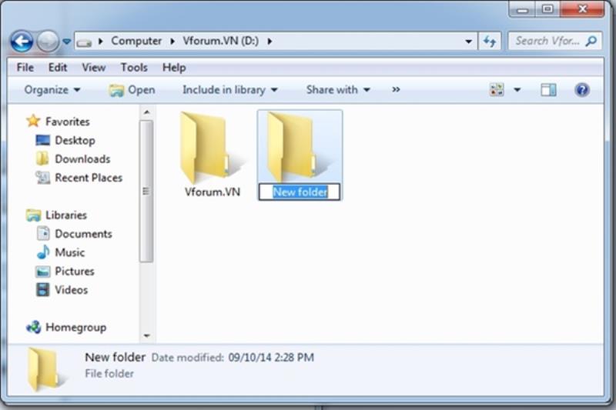
Task: Open the View menu
Action: click(93, 68)
